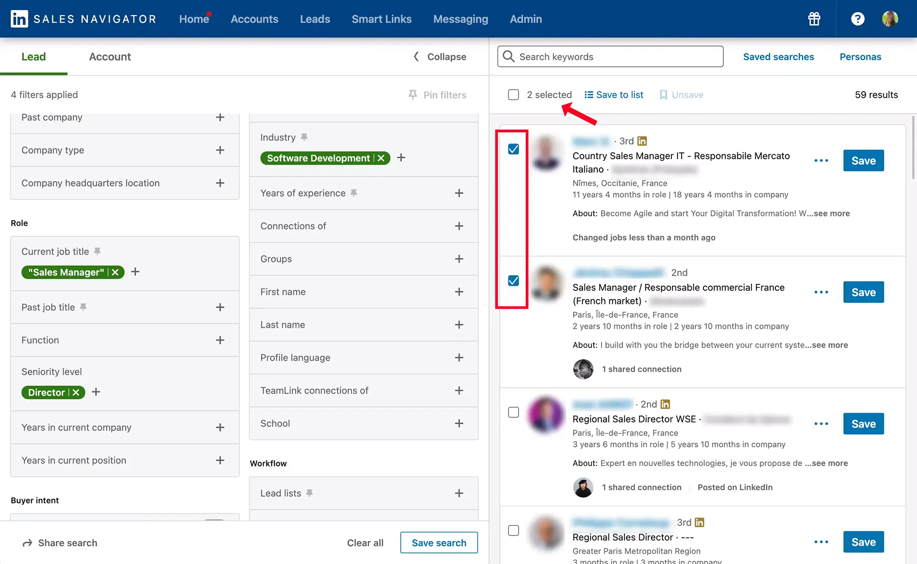The image size is (917, 564).
Task: Click the search keywords input field
Action: point(610,55)
